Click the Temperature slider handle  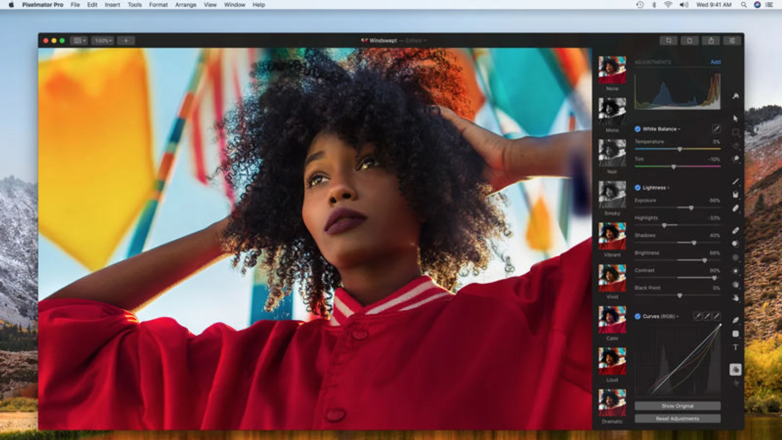pos(679,149)
